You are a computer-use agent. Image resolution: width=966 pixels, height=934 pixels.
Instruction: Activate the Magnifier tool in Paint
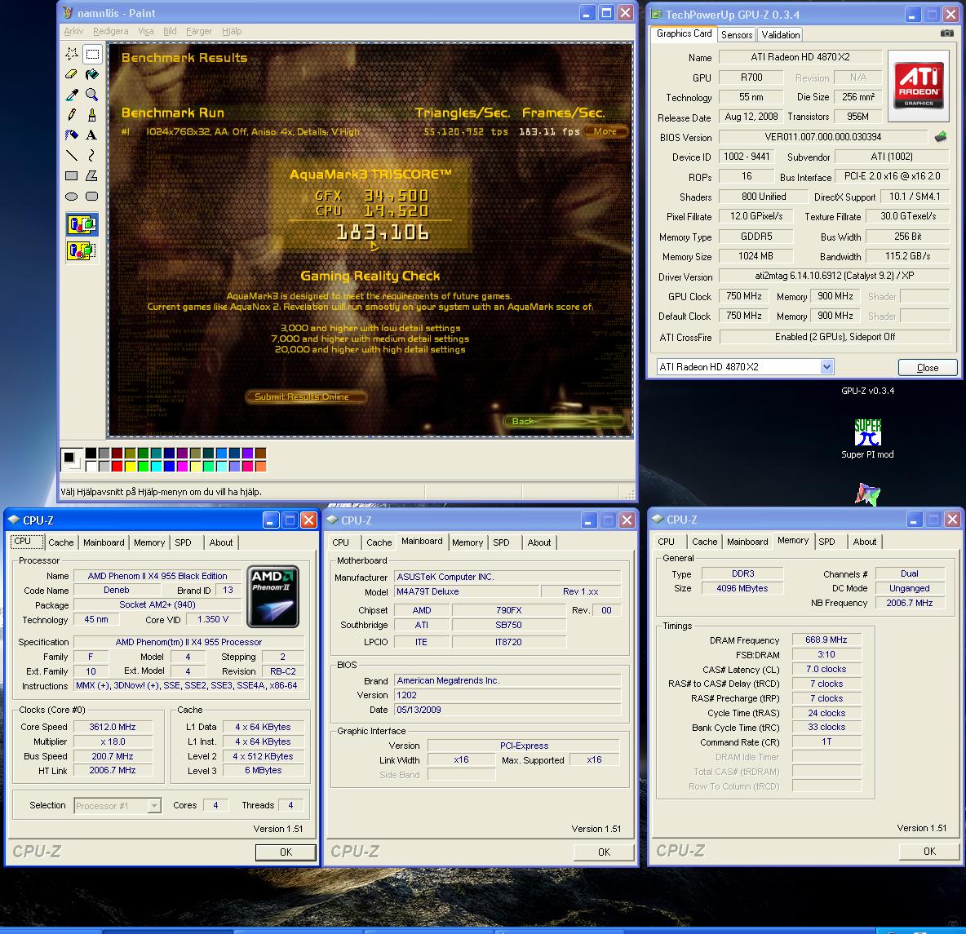92,95
